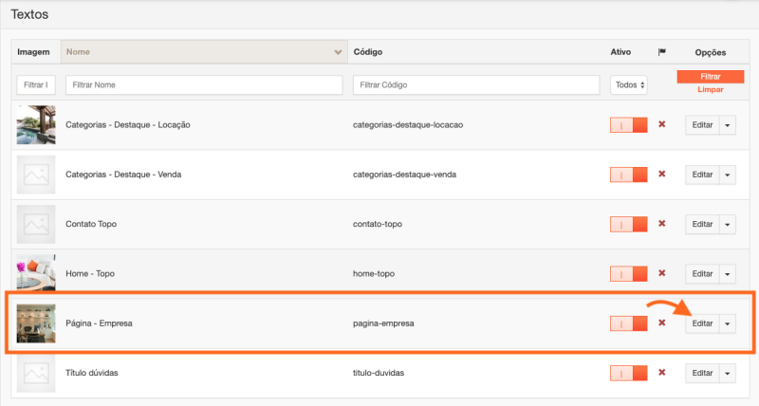Click red X icon in Home - Topo row
The image size is (759, 406).
(662, 273)
